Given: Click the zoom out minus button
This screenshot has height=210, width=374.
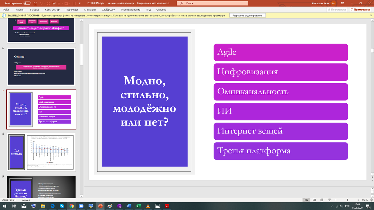Looking at the screenshot, I should click(335, 200).
